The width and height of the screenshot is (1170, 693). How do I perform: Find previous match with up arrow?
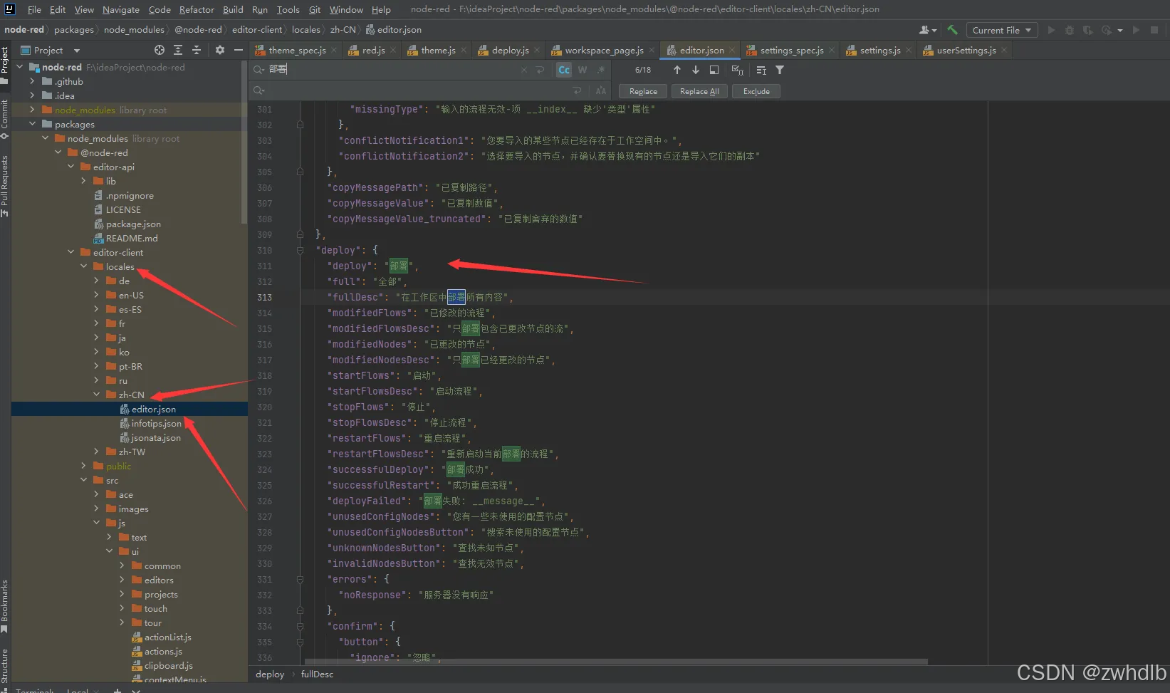pos(677,70)
